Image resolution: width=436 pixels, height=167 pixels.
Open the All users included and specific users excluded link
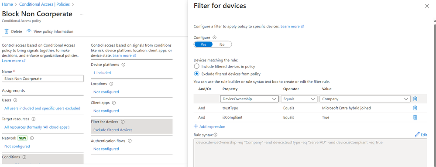[x=42, y=108]
